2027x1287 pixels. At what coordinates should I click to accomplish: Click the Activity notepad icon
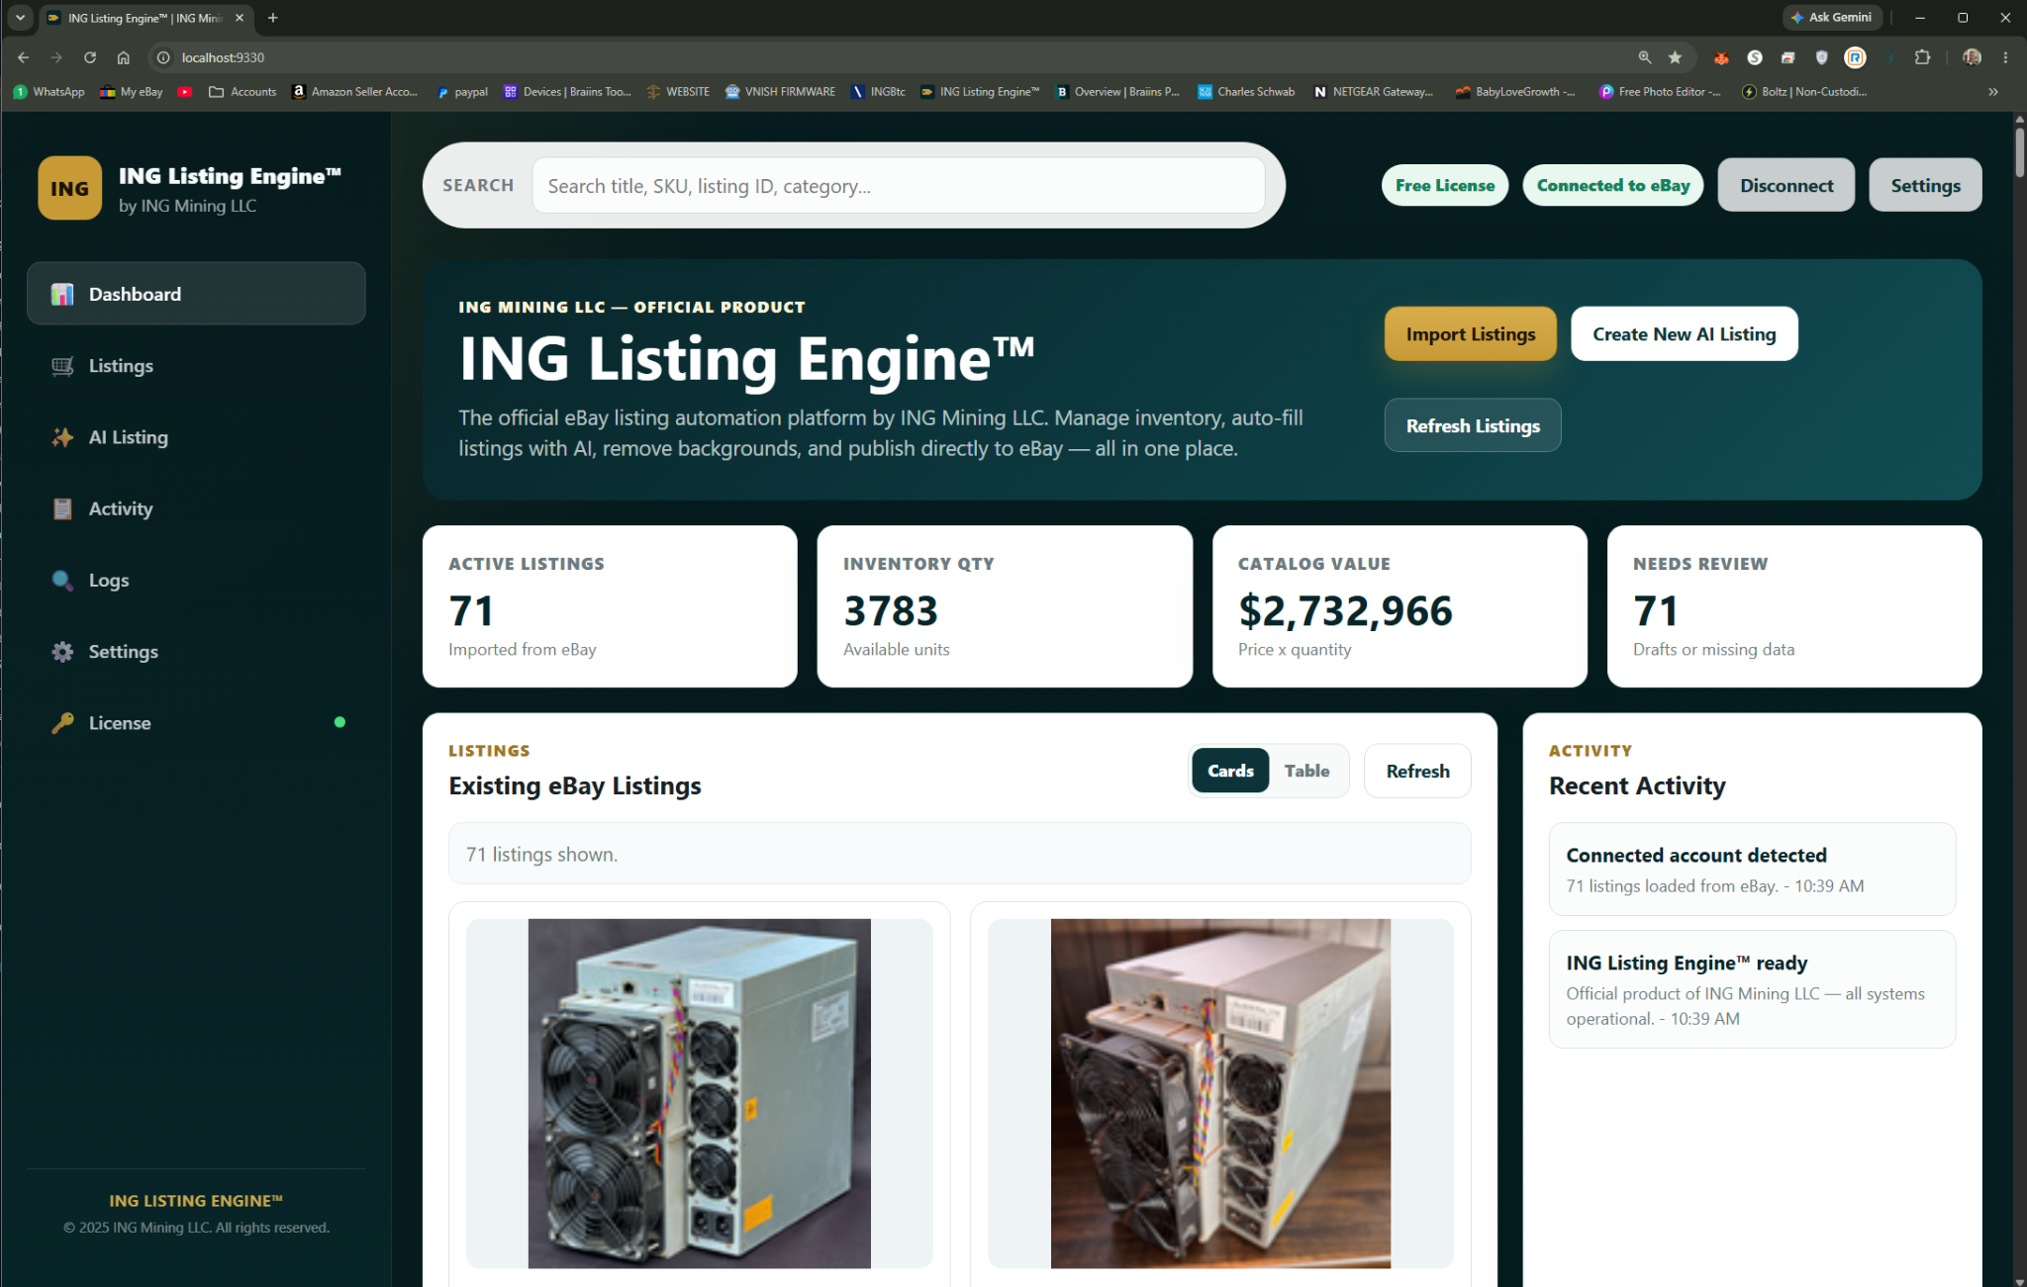[x=62, y=508]
